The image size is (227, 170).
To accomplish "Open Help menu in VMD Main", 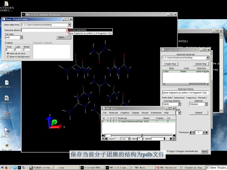I will 166,112.
